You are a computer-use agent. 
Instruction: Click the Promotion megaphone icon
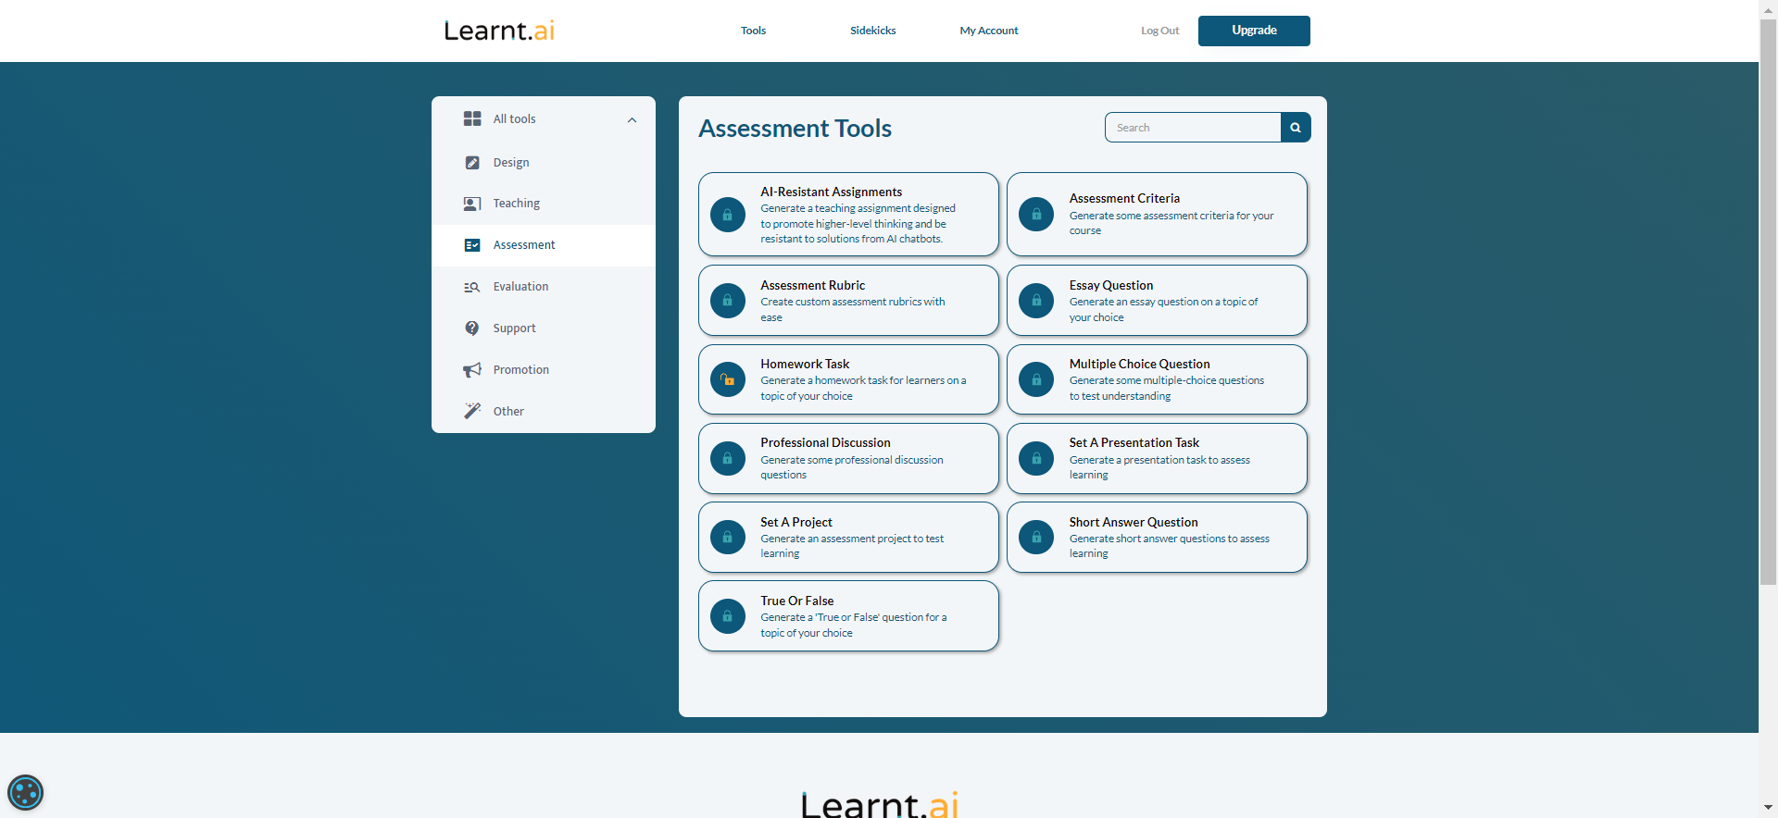click(472, 370)
